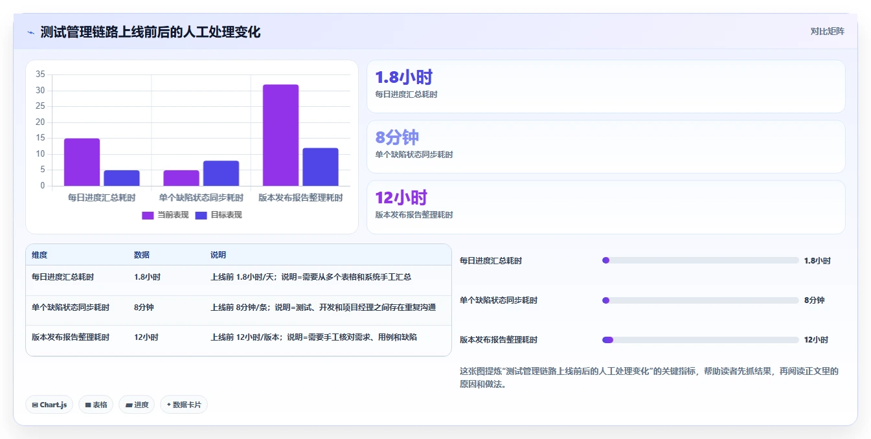
Task: Open the 12小时 data card
Action: pyautogui.click(x=606, y=207)
